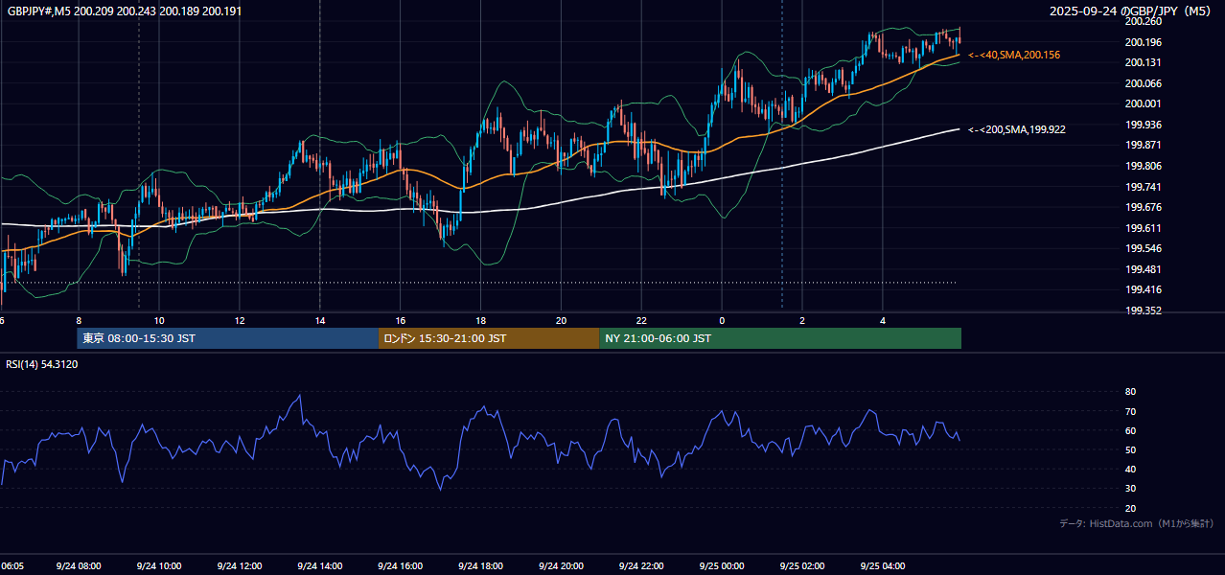The height and width of the screenshot is (575, 1225).
Task: Click price axis label 200.196
Action: point(1143,42)
